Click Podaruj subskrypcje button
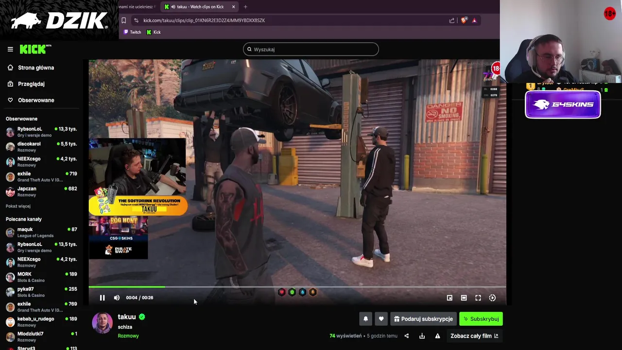622x350 pixels. tap(423, 319)
